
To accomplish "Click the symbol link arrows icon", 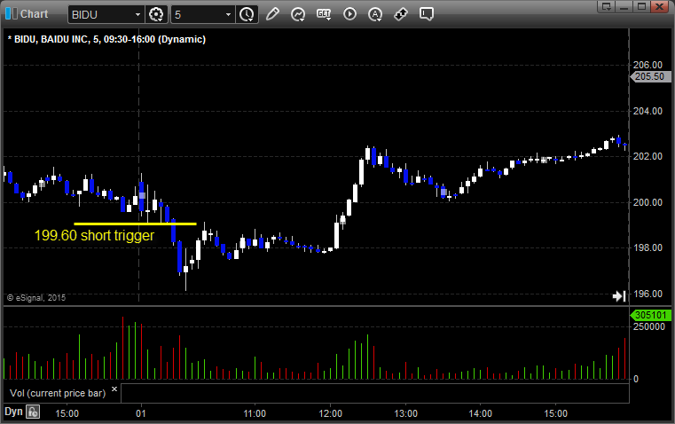I will pyautogui.click(x=401, y=14).
